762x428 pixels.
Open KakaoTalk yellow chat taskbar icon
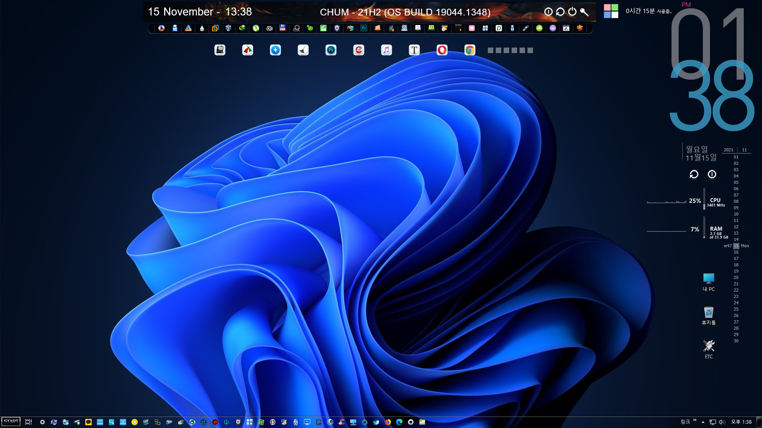pos(89,422)
